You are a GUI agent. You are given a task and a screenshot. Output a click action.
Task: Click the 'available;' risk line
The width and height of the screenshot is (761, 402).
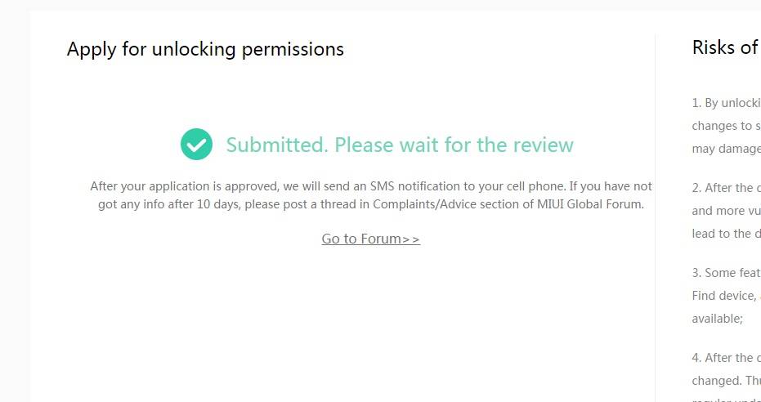pyautogui.click(x=717, y=319)
